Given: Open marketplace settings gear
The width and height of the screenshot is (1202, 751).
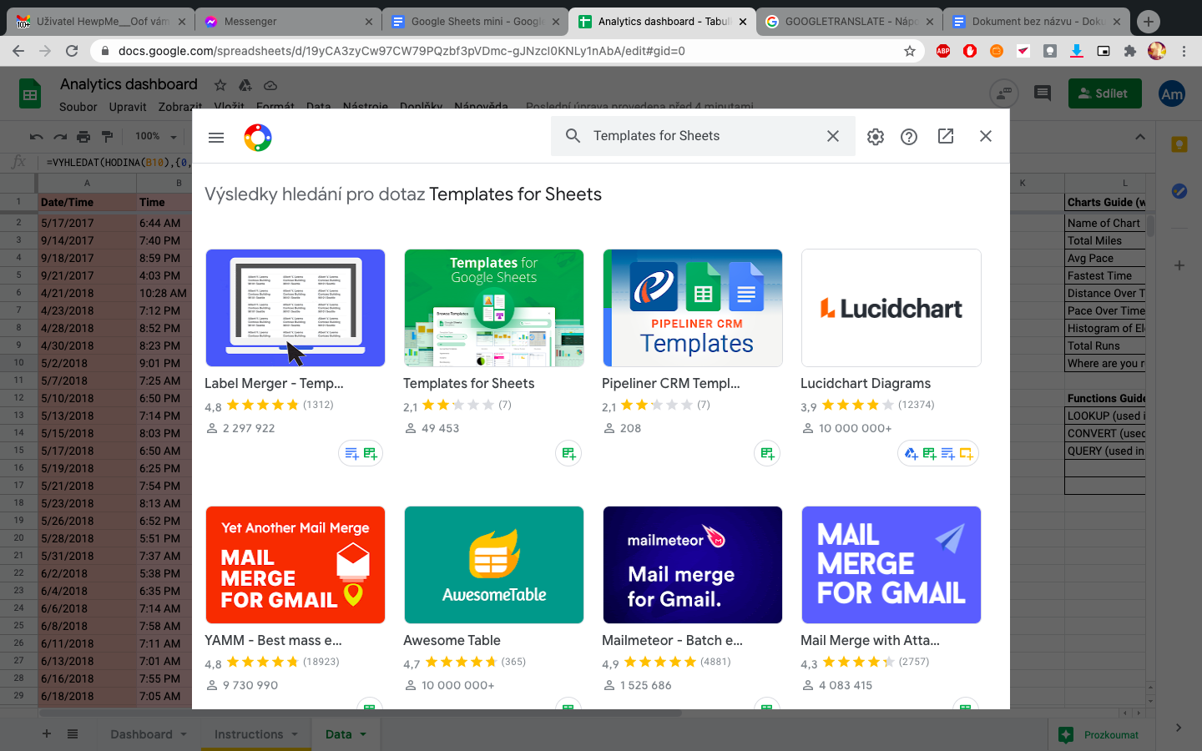Looking at the screenshot, I should [x=876, y=137].
